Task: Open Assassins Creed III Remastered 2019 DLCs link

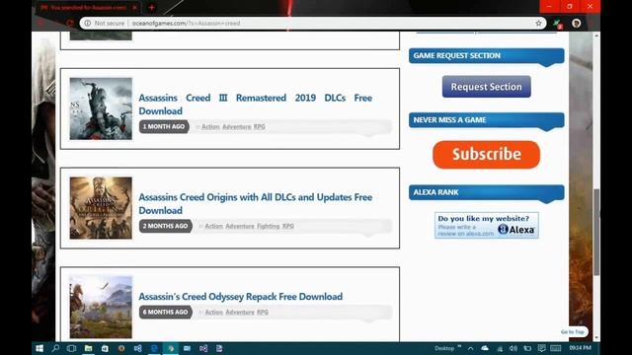Action: click(x=255, y=105)
